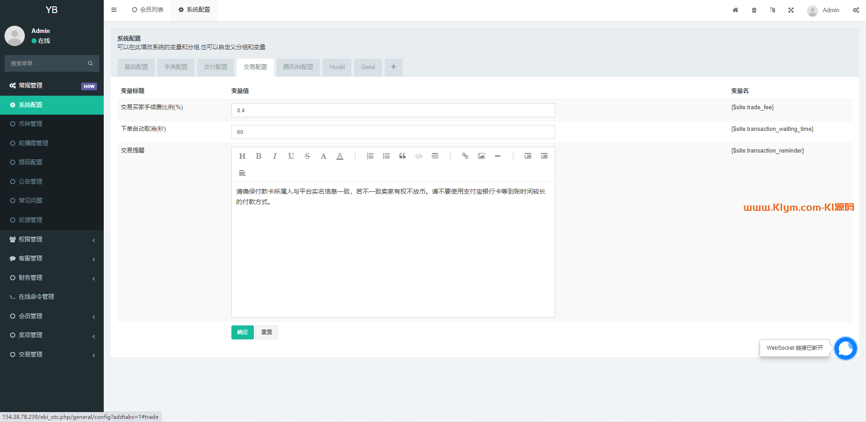The width and height of the screenshot is (866, 422).
Task: Focus the 下单自动取消(秒) input field
Action: (393, 132)
